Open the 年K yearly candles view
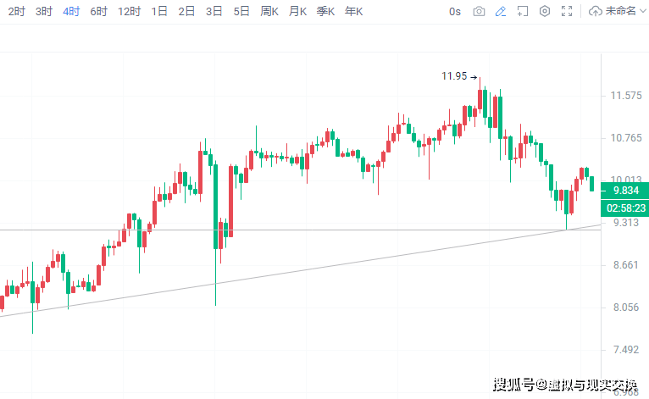The height and width of the screenshot is (399, 649). point(353,12)
